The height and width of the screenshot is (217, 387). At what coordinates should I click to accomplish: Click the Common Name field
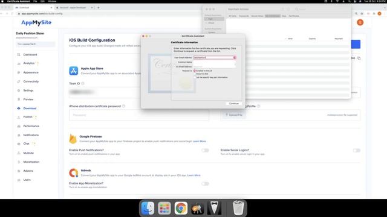[215, 62]
